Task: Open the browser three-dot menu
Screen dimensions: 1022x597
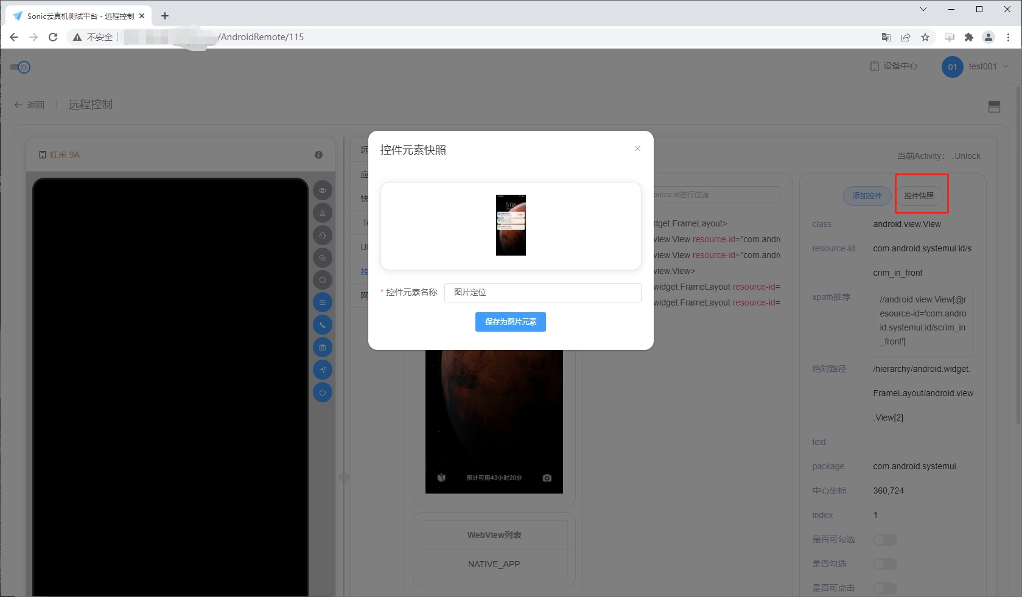Action: [x=1008, y=37]
